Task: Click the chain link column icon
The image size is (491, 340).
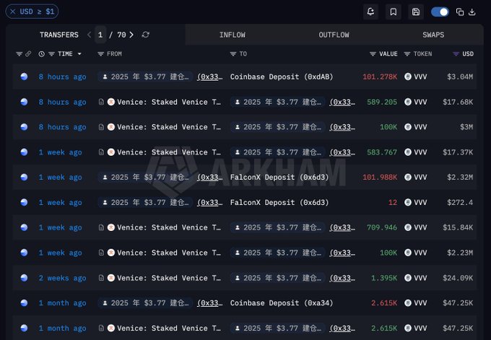Action: [28, 54]
